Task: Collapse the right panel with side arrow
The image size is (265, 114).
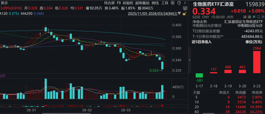Action: [189, 60]
